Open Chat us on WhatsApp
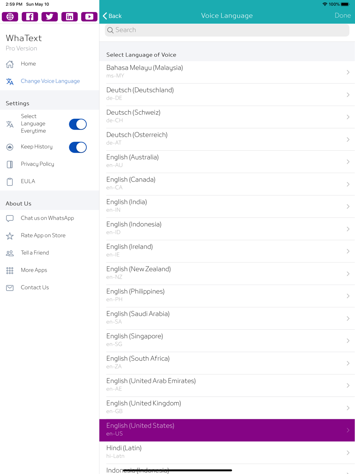355x474 pixels. (50, 219)
